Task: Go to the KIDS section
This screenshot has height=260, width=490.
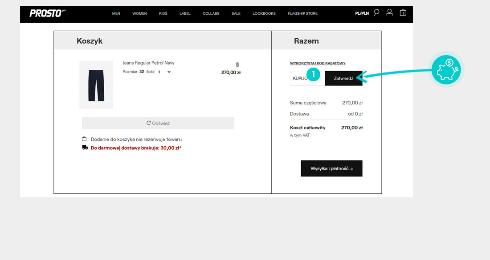Action: pyautogui.click(x=163, y=13)
